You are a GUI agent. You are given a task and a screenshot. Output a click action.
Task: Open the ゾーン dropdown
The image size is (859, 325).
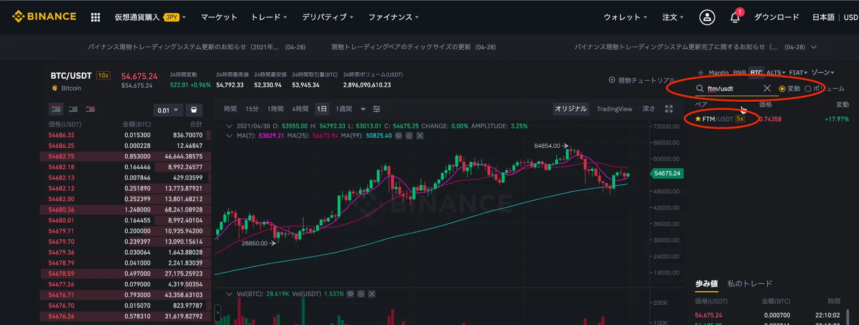[822, 73]
